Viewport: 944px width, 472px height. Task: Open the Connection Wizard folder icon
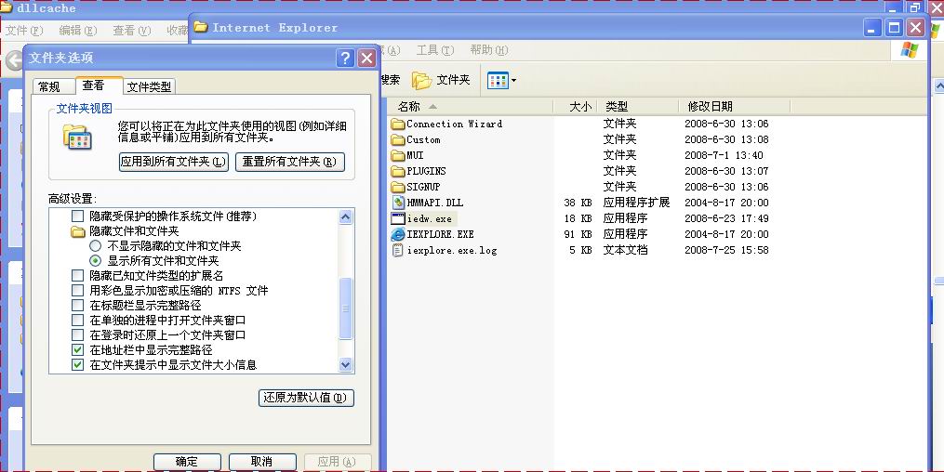pos(397,124)
